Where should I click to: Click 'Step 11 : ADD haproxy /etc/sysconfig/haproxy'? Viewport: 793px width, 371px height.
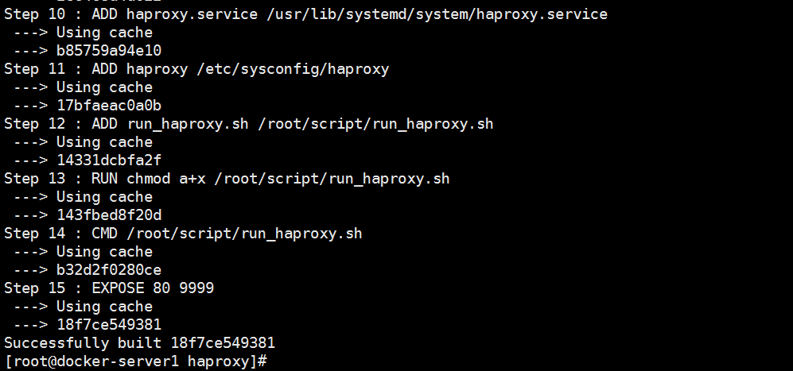[196, 69]
